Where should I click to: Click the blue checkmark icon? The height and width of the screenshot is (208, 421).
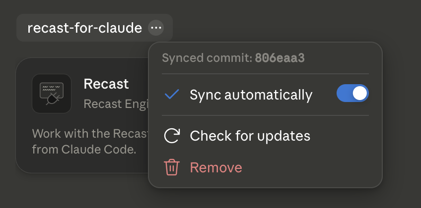(x=172, y=94)
